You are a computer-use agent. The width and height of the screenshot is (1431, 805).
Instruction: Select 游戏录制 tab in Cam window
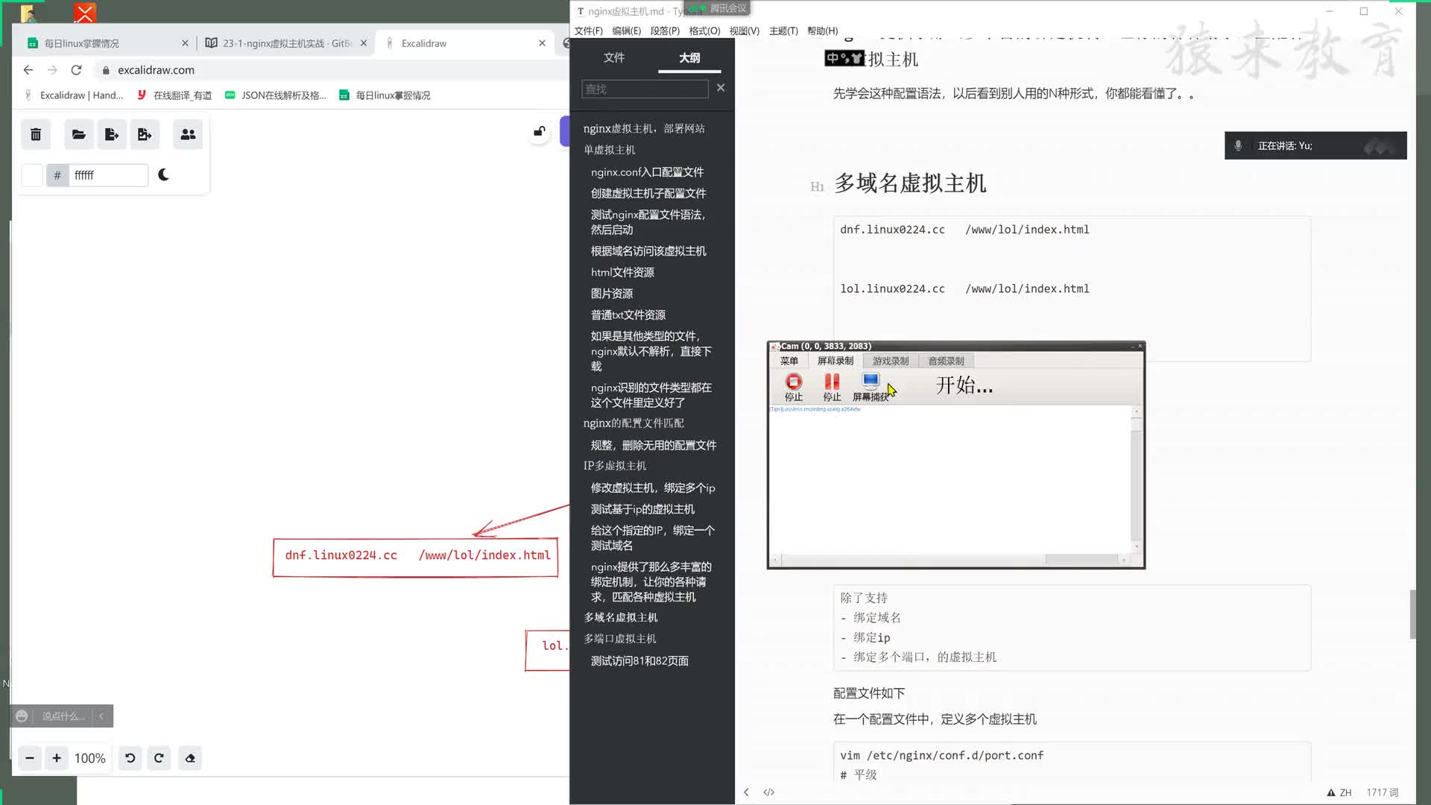click(891, 361)
